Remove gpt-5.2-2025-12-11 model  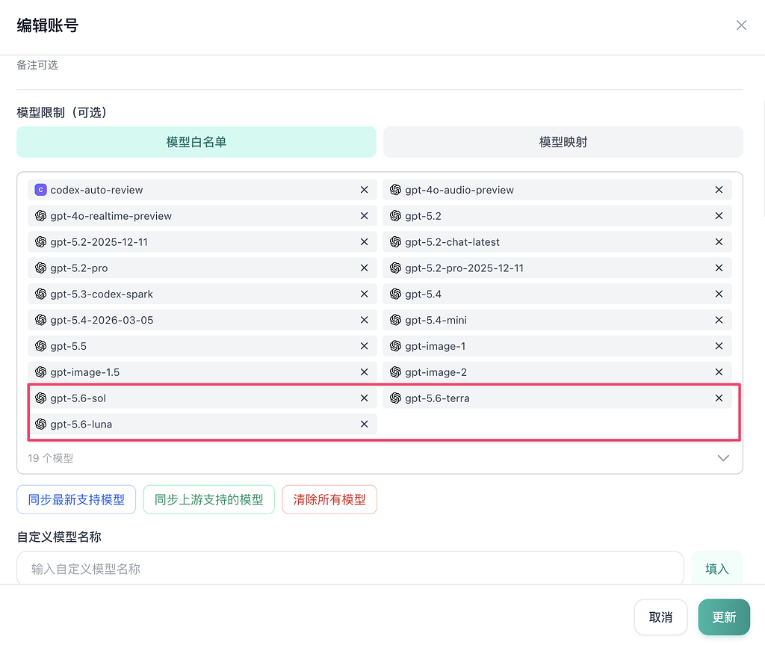[x=364, y=241]
